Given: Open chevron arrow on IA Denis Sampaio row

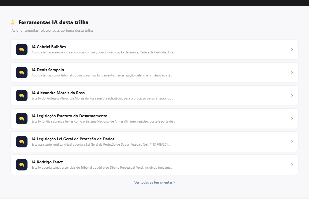Looking at the screenshot, I should pyautogui.click(x=292, y=73).
